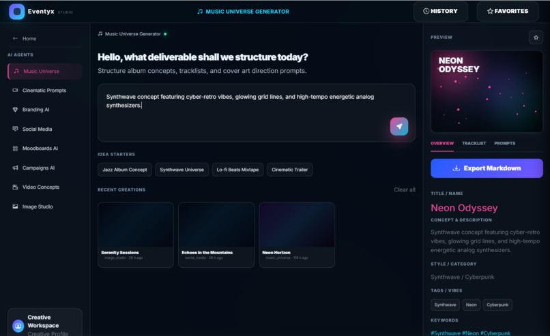Click the music note icon in header title
This screenshot has width=550, height=336.
pos(200,12)
